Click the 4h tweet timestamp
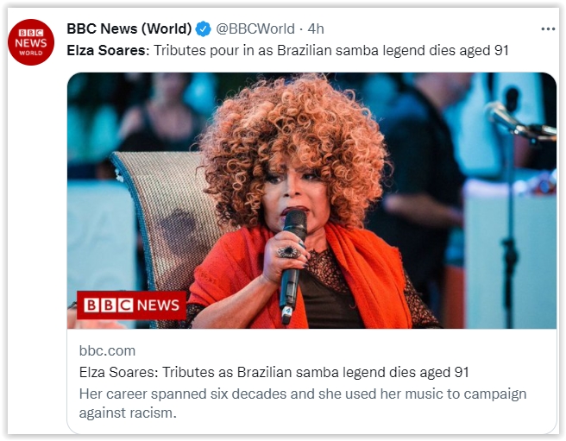This screenshot has width=566, height=441. pyautogui.click(x=315, y=29)
